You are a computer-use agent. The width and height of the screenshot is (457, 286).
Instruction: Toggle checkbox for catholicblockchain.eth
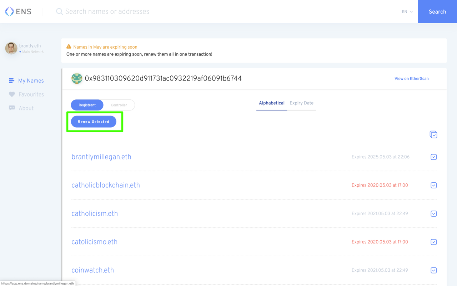(433, 185)
